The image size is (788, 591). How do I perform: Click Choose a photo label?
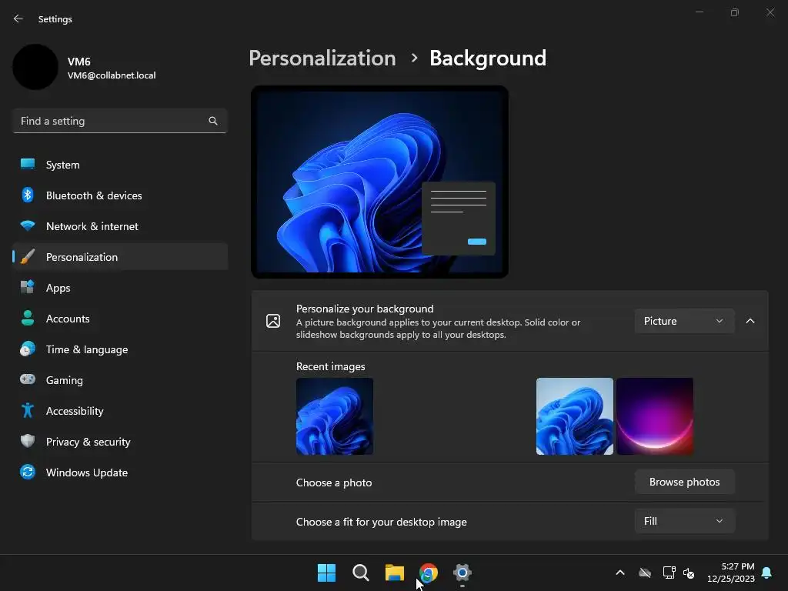tap(334, 482)
